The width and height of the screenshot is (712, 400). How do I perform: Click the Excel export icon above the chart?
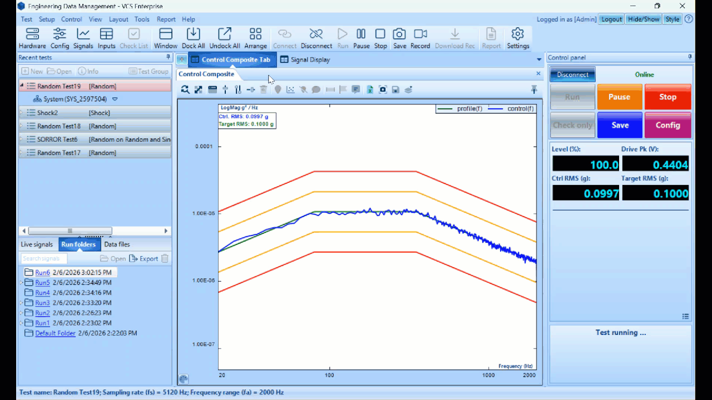pos(370,89)
